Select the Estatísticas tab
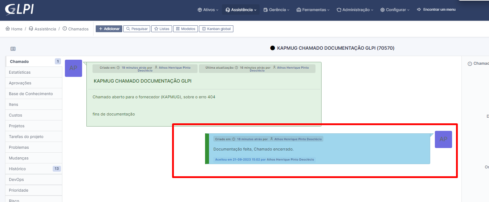The image size is (489, 202). 34,72
